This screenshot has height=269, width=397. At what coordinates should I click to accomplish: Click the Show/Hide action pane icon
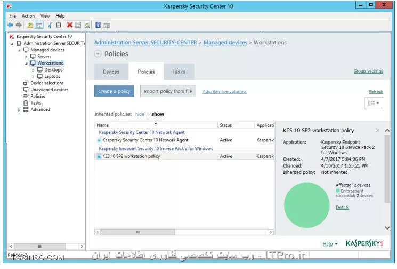107,25
